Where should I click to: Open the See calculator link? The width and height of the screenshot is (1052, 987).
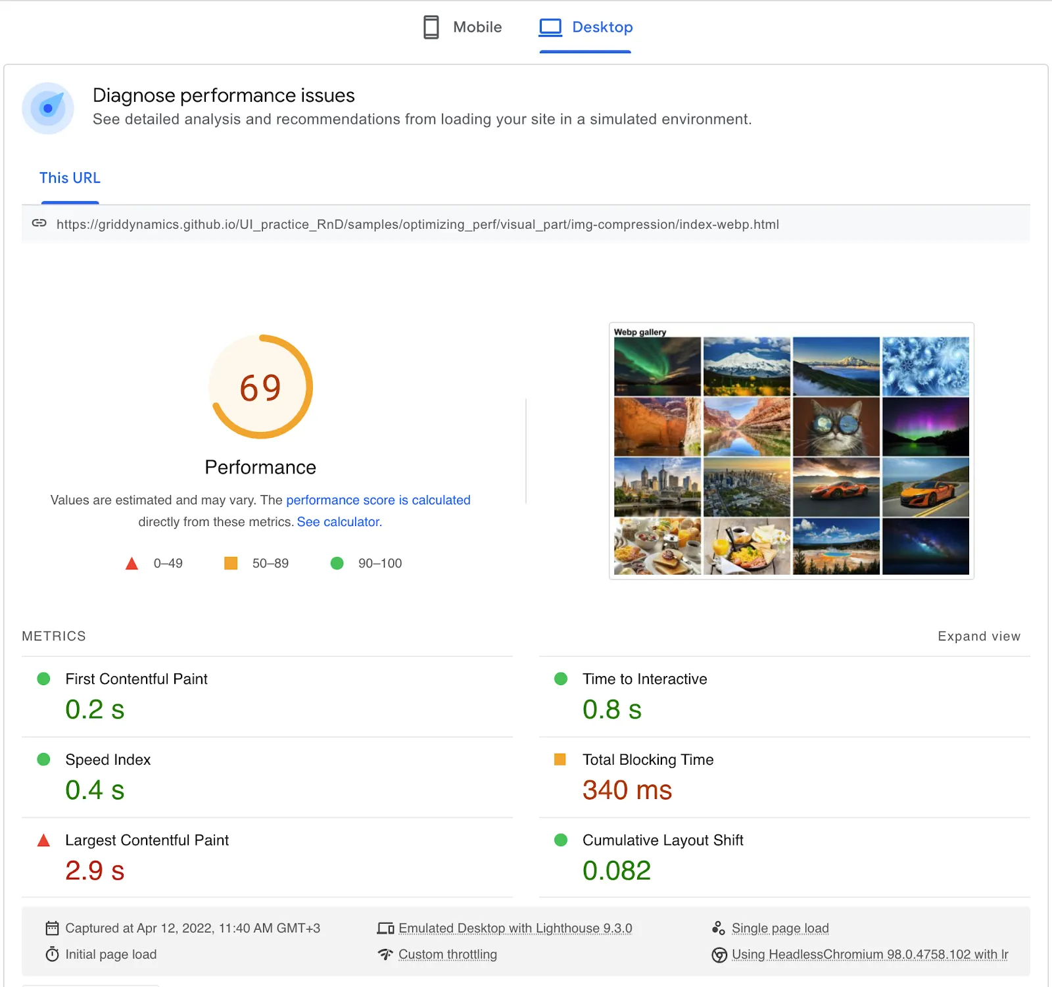coord(339,521)
